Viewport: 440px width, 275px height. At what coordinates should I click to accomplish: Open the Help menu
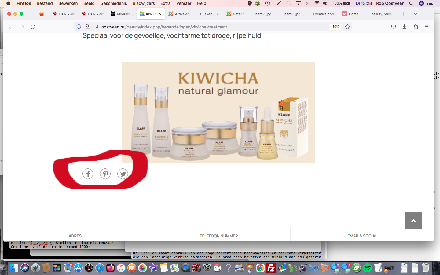coord(202,3)
